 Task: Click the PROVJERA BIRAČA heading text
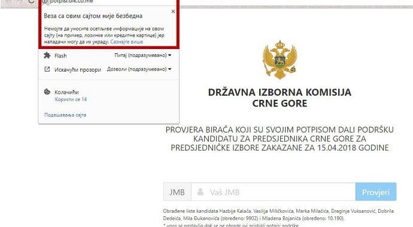coord(280,139)
